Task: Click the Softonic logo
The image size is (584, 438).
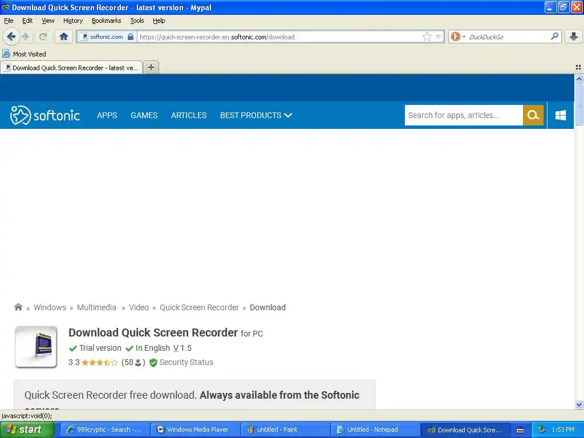Action: pos(45,115)
